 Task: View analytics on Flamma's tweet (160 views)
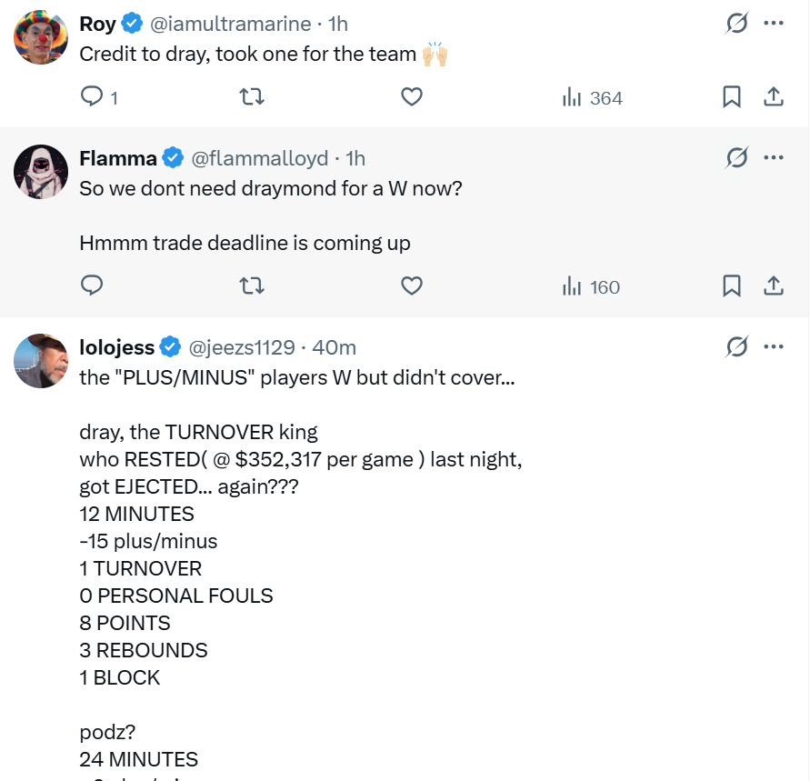point(591,287)
